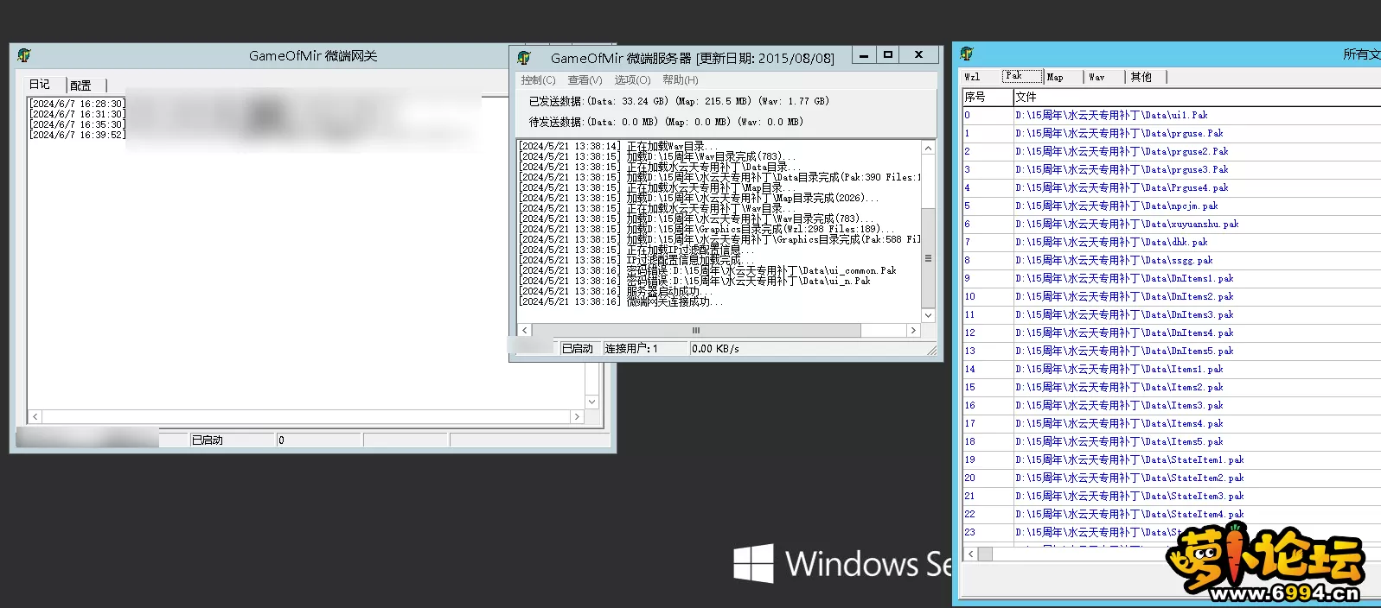Click file list scroll left arrow
1381x608 pixels.
point(971,554)
